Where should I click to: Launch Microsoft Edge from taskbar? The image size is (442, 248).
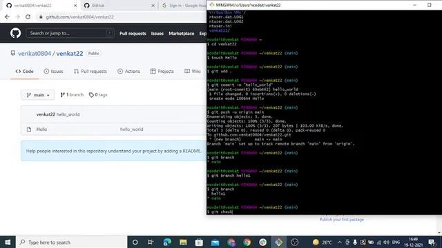click(x=167, y=242)
